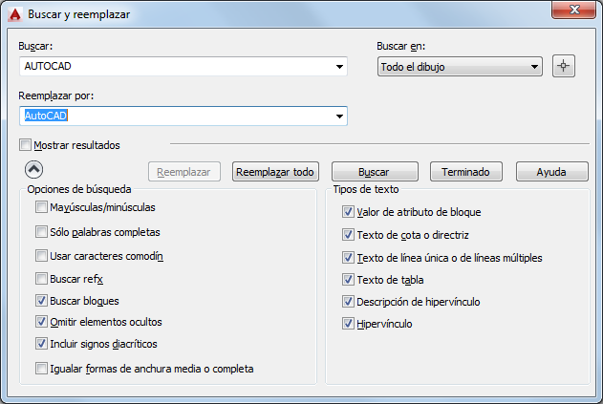The image size is (603, 404).
Task: Focus the Buscar field containing AUTOCAD
Action: (x=183, y=67)
